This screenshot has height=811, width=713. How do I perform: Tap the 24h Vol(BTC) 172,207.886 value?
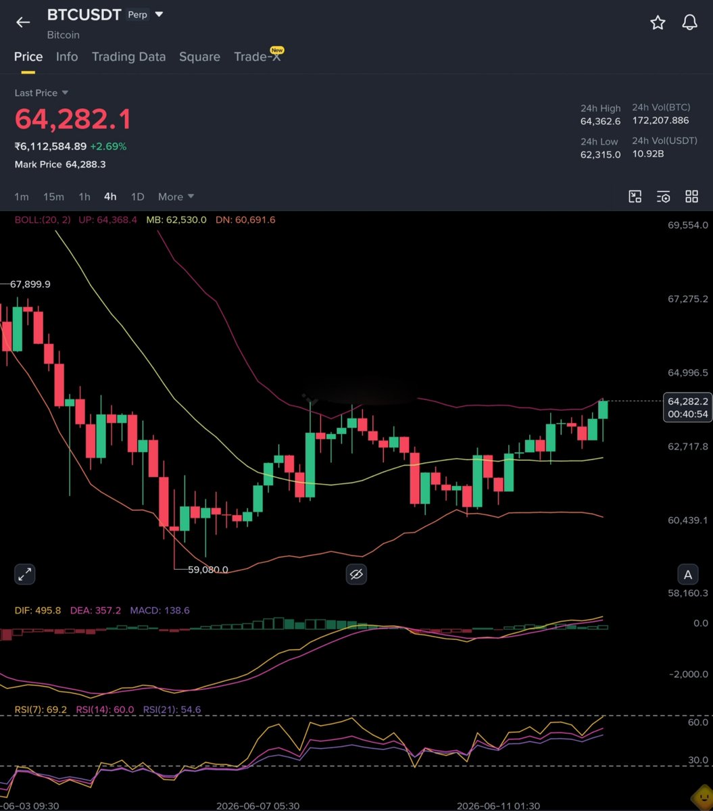[x=660, y=121]
